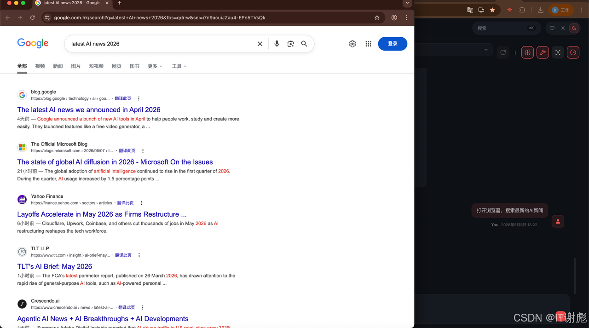589x328 pixels.
Task: Open downloads in back browser toolbar
Action: (x=541, y=10)
